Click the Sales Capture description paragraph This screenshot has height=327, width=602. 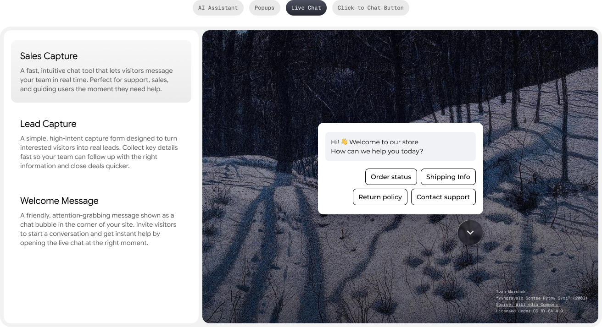click(96, 80)
